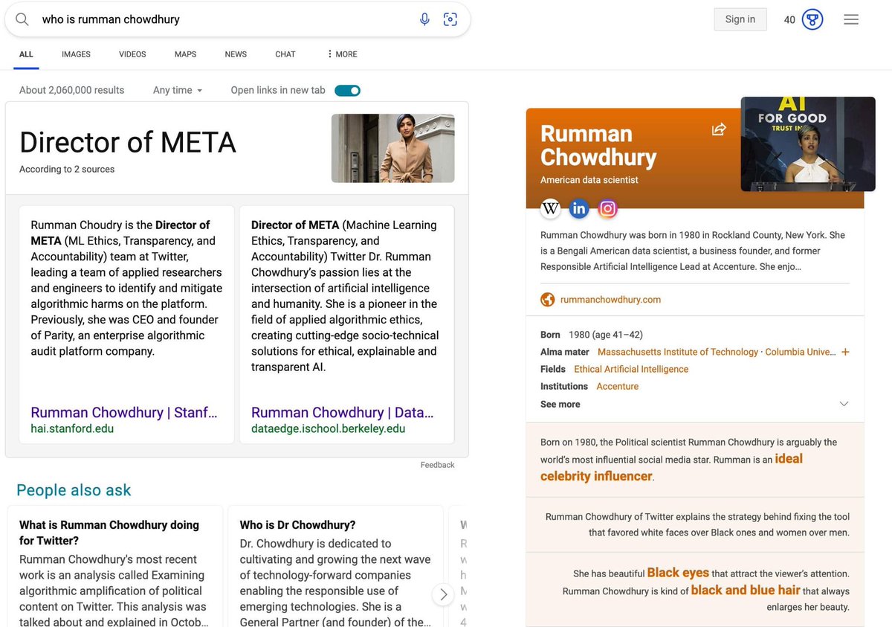This screenshot has width=892, height=627.
Task: Click the According to 2 sources text
Action: (67, 169)
